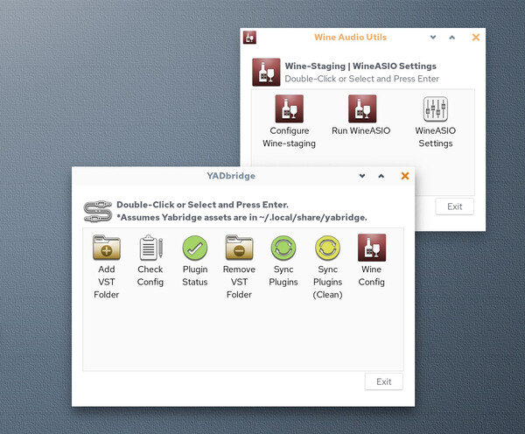Click the 'Assumes Yabridge assets' note text
Viewport: 525px width, 434px height.
[241, 218]
